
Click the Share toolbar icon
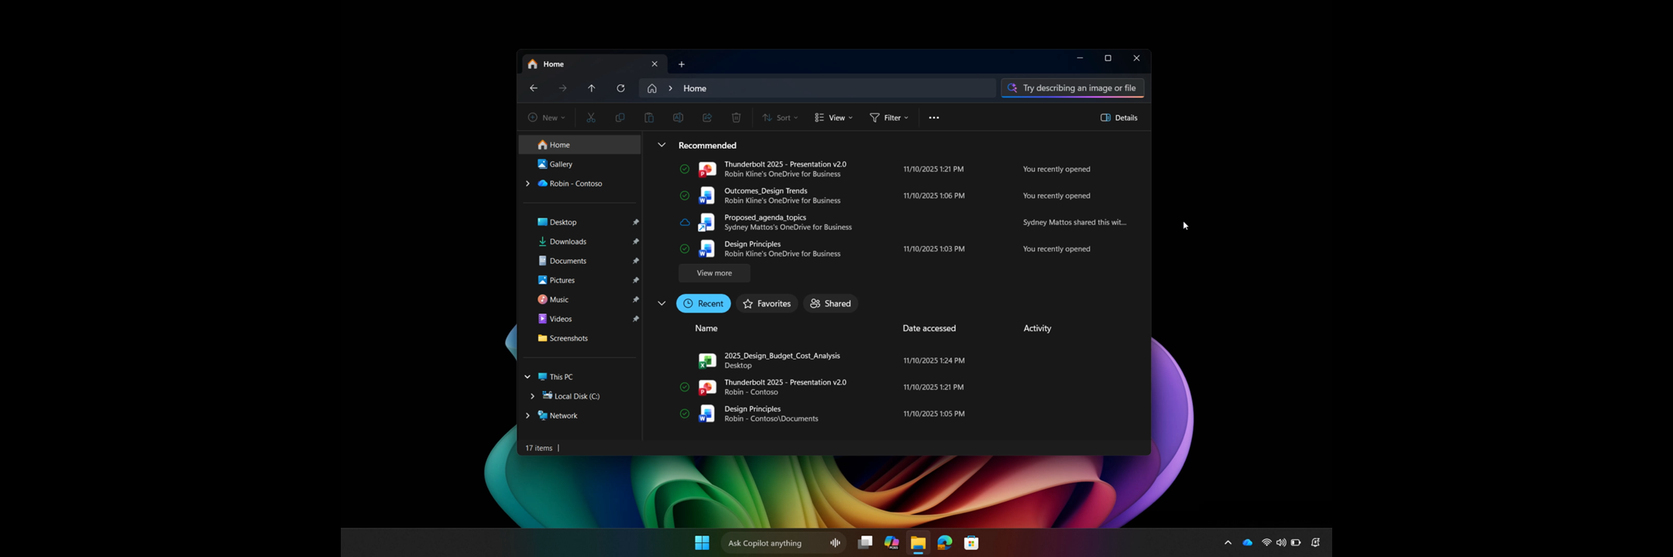point(707,118)
